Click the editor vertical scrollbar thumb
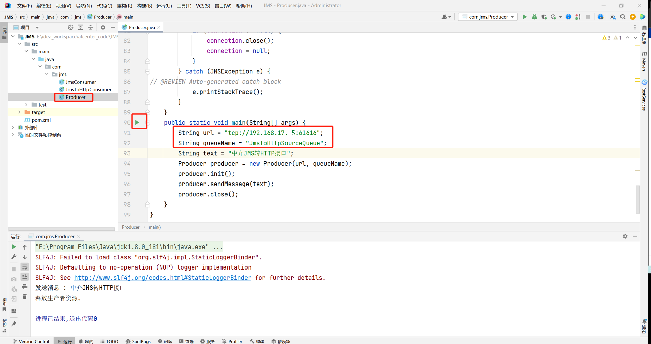The image size is (651, 344). [637, 199]
